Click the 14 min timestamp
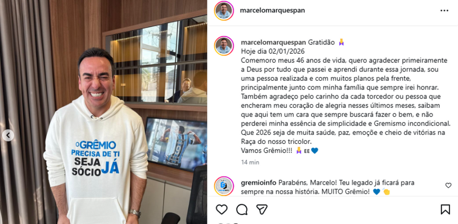The height and width of the screenshot is (224, 458). click(250, 162)
